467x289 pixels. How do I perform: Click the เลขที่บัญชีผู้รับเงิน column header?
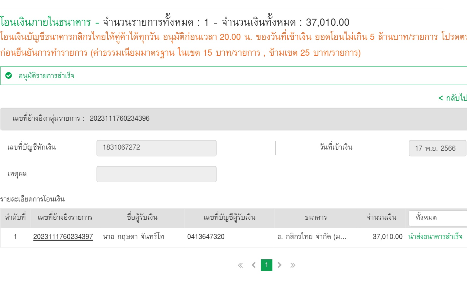tap(229, 218)
